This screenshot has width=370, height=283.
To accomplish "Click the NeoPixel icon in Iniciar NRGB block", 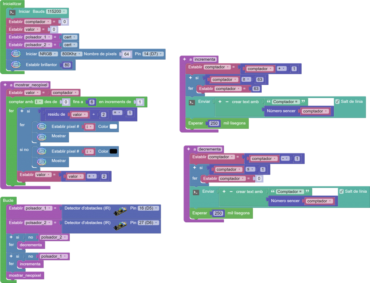I will [x=16, y=54].
